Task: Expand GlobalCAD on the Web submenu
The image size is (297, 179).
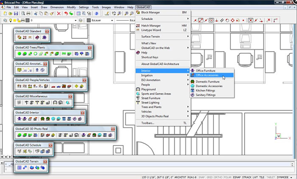Action: (163, 48)
